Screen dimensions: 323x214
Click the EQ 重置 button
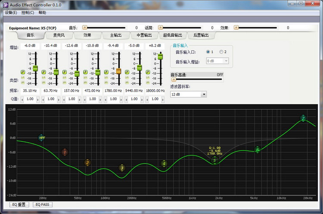19,205
